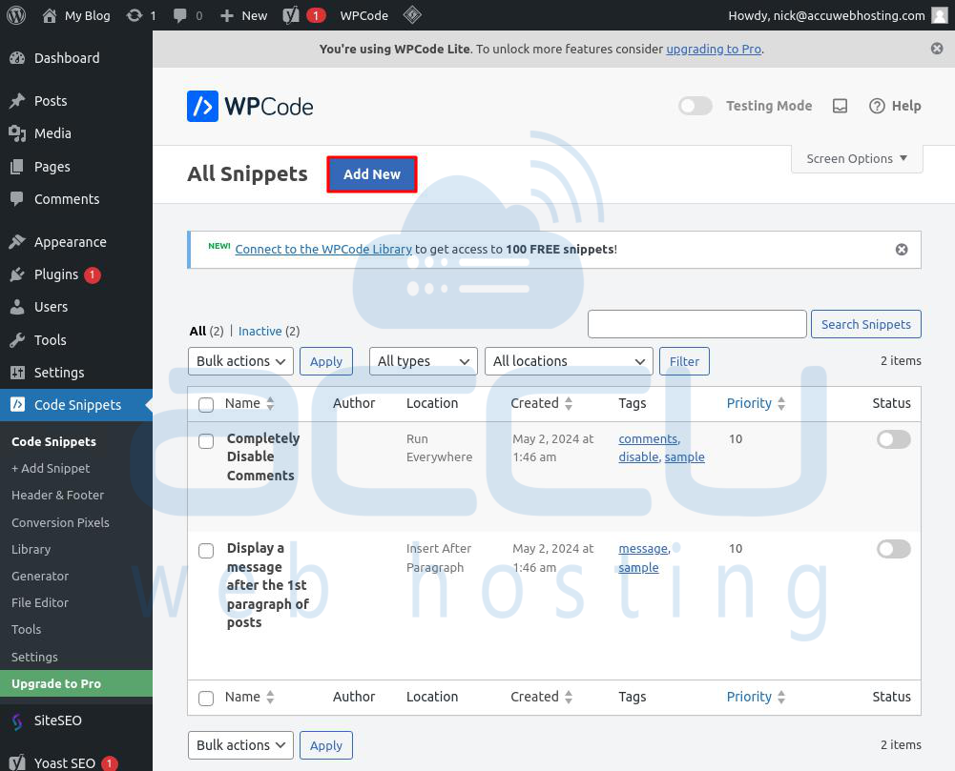The height and width of the screenshot is (771, 955).
Task: Tick the select-all checkbox in table header
Action: pyautogui.click(x=206, y=404)
